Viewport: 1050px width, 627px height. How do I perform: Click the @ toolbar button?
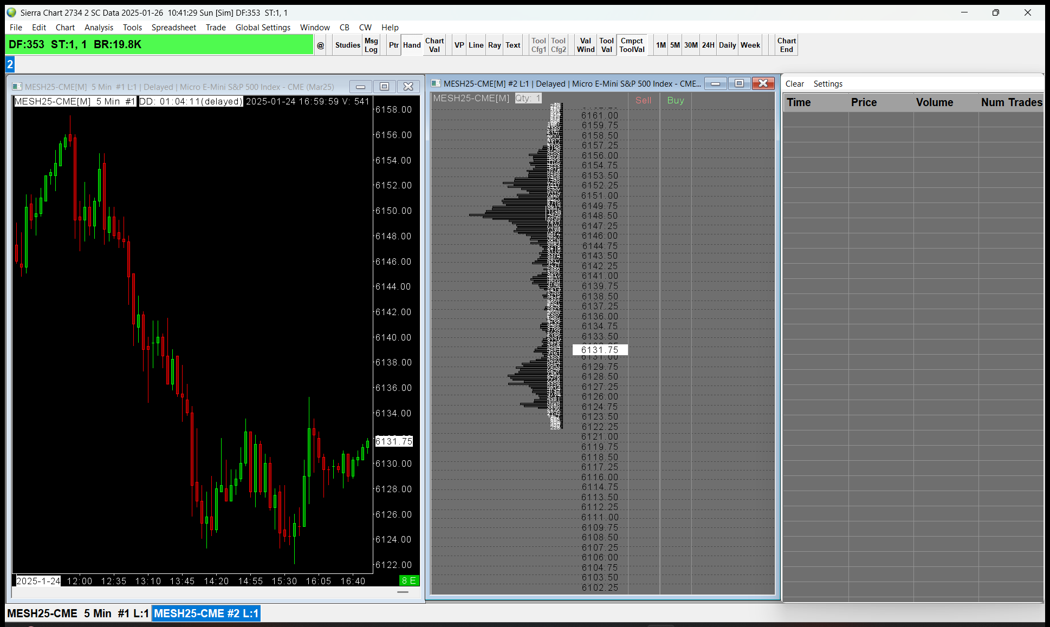[x=321, y=45]
